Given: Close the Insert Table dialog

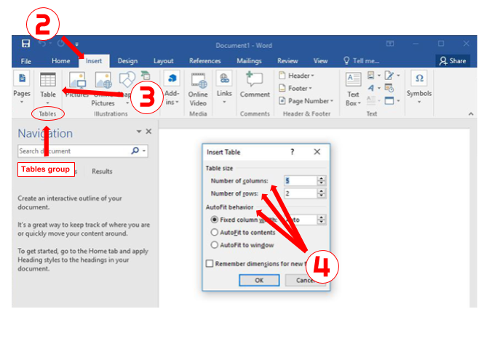Looking at the screenshot, I should 317,152.
